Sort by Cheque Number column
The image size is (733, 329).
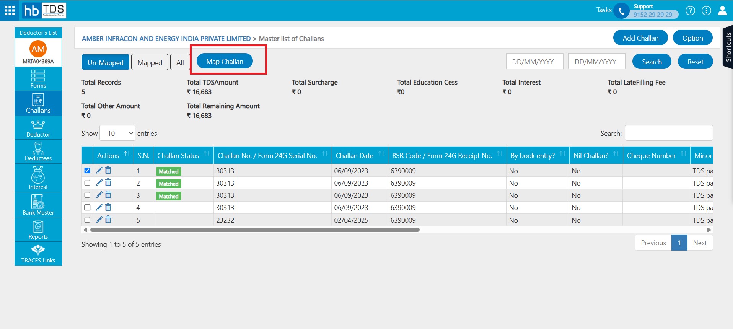point(656,155)
